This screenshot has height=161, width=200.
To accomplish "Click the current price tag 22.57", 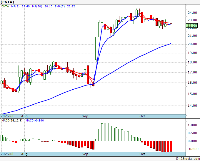I will 192,25.
